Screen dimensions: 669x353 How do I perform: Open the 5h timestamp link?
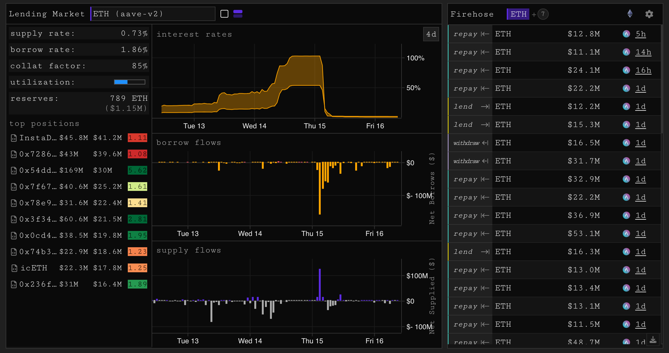tap(640, 34)
